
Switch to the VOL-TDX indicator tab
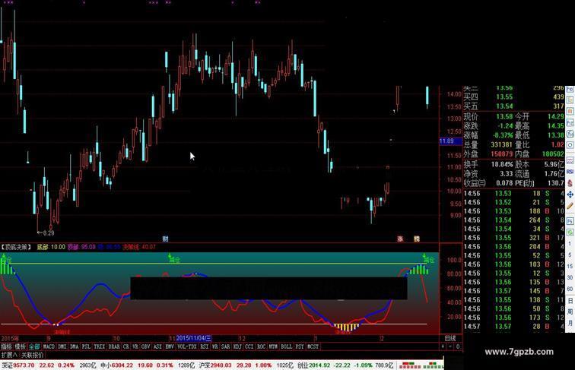pos(187,346)
